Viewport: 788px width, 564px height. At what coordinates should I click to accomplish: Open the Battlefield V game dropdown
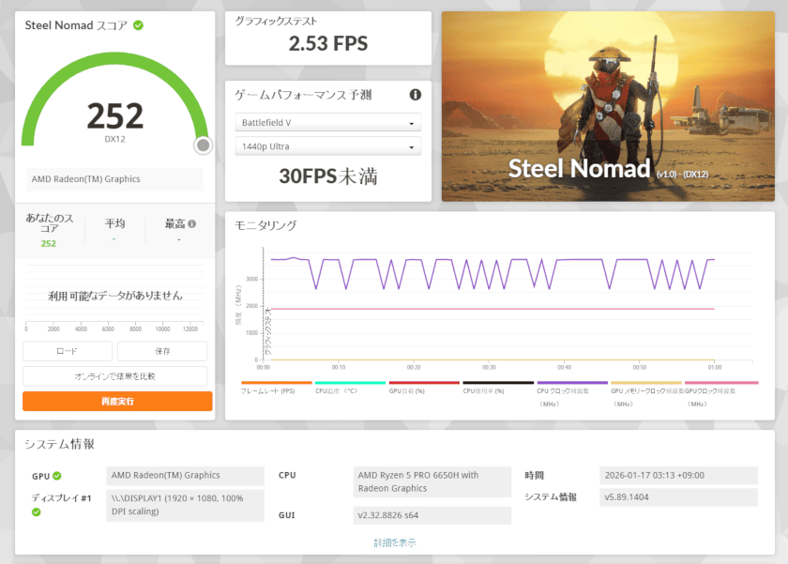327,123
